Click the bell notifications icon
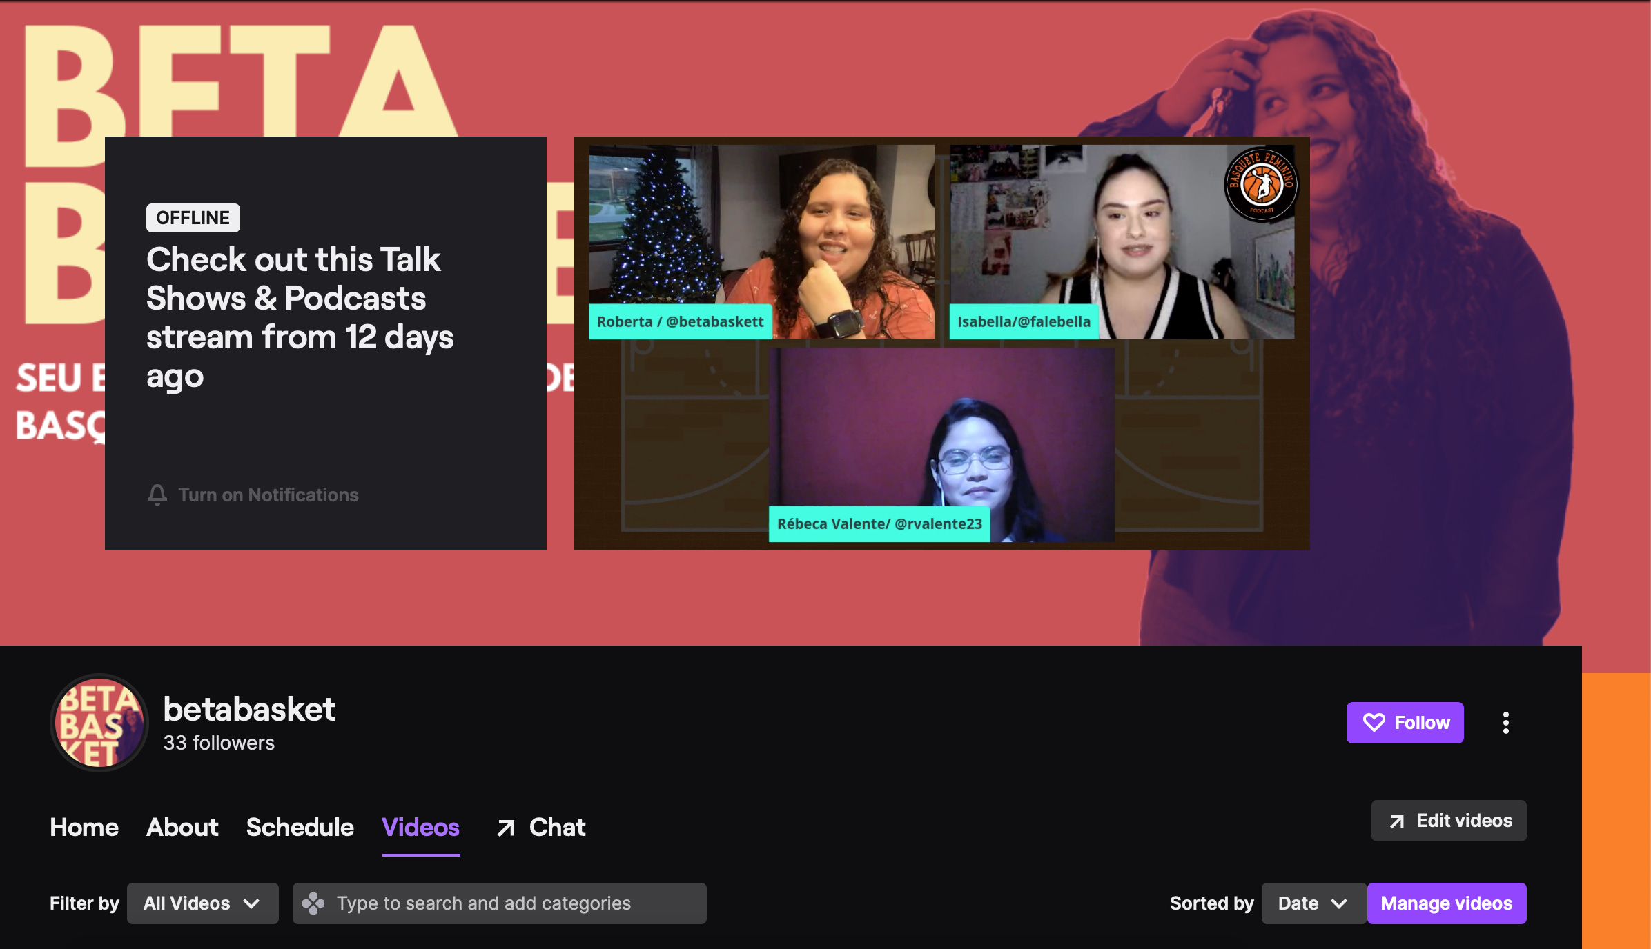Image resolution: width=1651 pixels, height=949 pixels. [x=157, y=495]
